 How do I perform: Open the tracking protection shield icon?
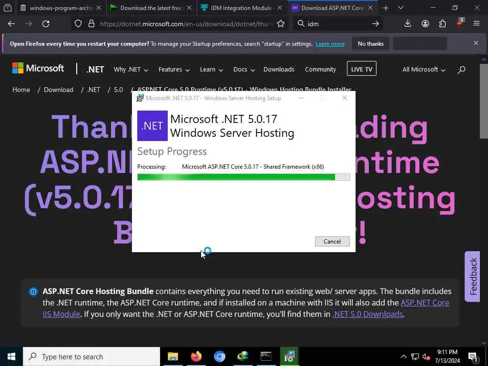78,24
